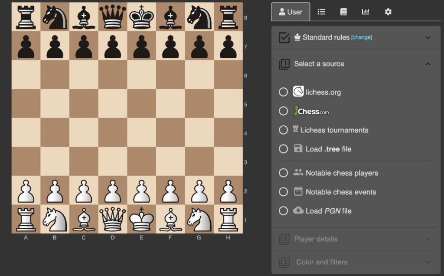
Task: Select the lichess.org radio button
Action: pyautogui.click(x=283, y=92)
